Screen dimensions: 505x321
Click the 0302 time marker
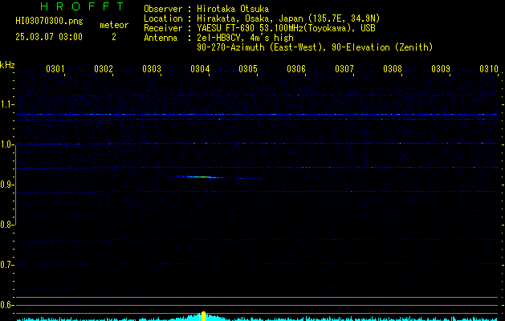point(104,69)
